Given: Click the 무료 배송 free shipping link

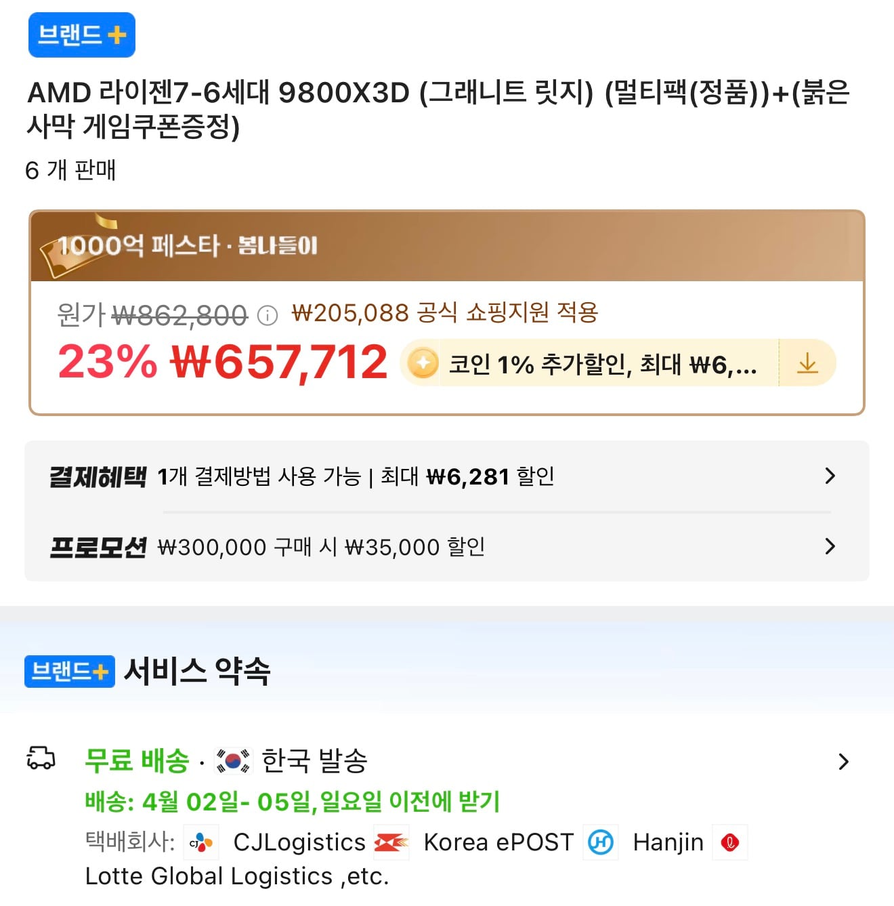Looking at the screenshot, I should pos(135,759).
